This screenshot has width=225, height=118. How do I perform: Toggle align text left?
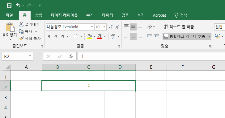[x=126, y=36]
